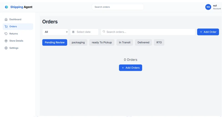Open Store Details from the sidebar
The height and width of the screenshot is (125, 222).
click(18, 41)
